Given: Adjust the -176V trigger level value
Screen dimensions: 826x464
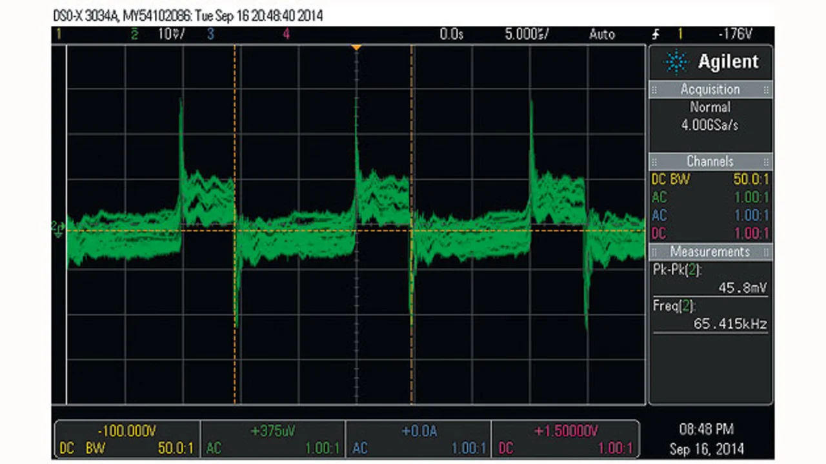Looking at the screenshot, I should [734, 34].
